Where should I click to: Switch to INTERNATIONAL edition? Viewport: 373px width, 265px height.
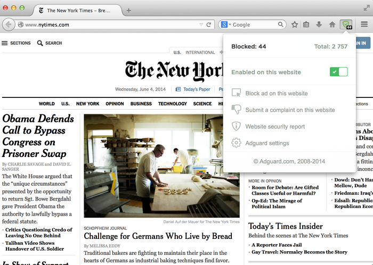200,53
